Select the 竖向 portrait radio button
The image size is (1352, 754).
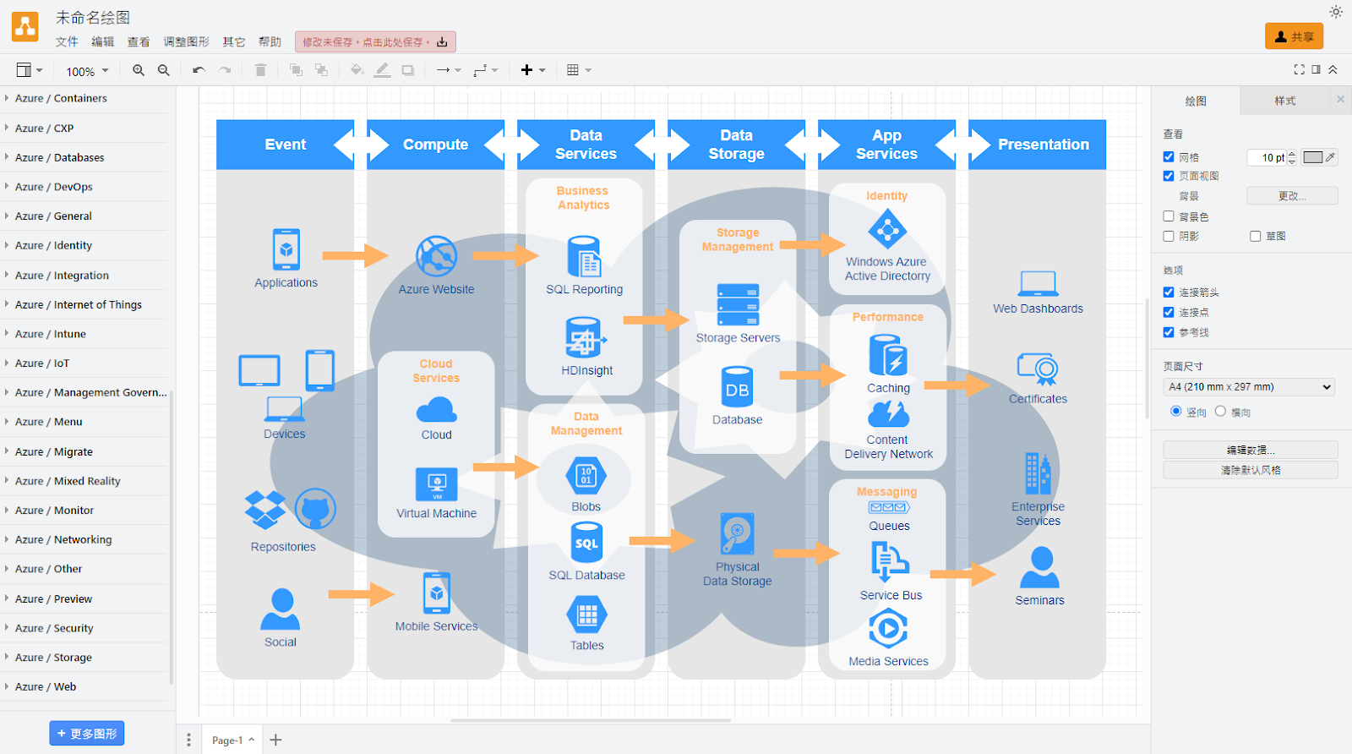pos(1175,411)
